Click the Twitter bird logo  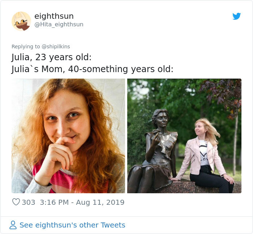[x=236, y=16]
